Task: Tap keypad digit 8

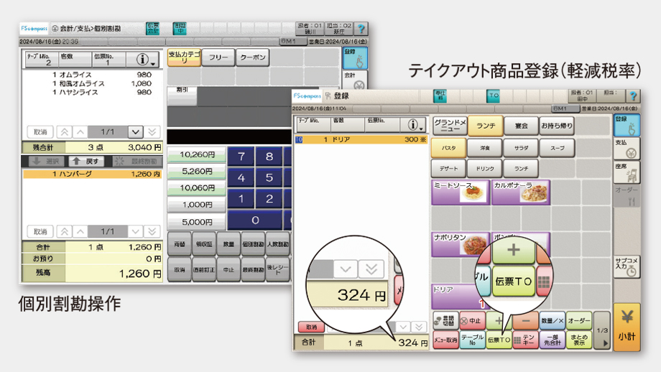Action: click(269, 157)
